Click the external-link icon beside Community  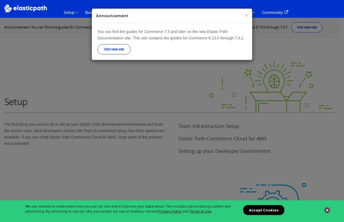pos(286,12)
